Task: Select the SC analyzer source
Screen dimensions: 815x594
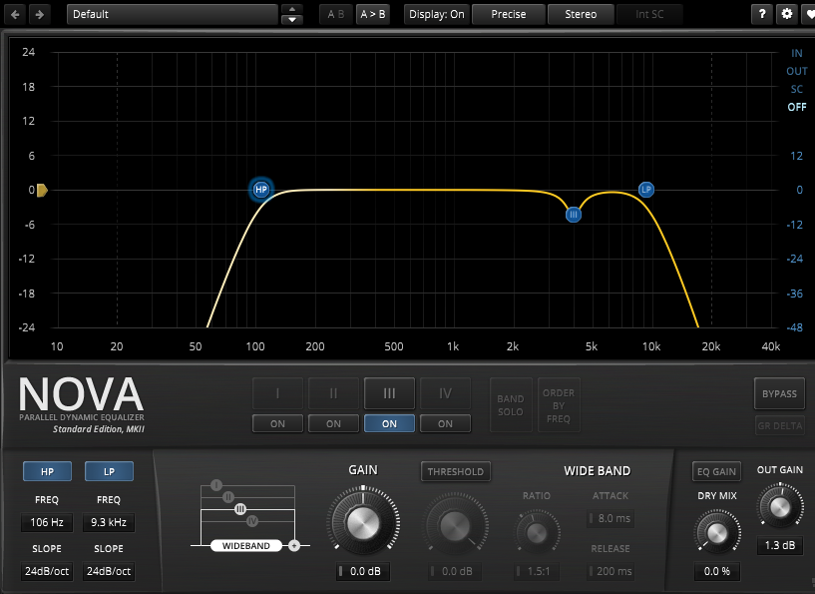Action: 796,90
